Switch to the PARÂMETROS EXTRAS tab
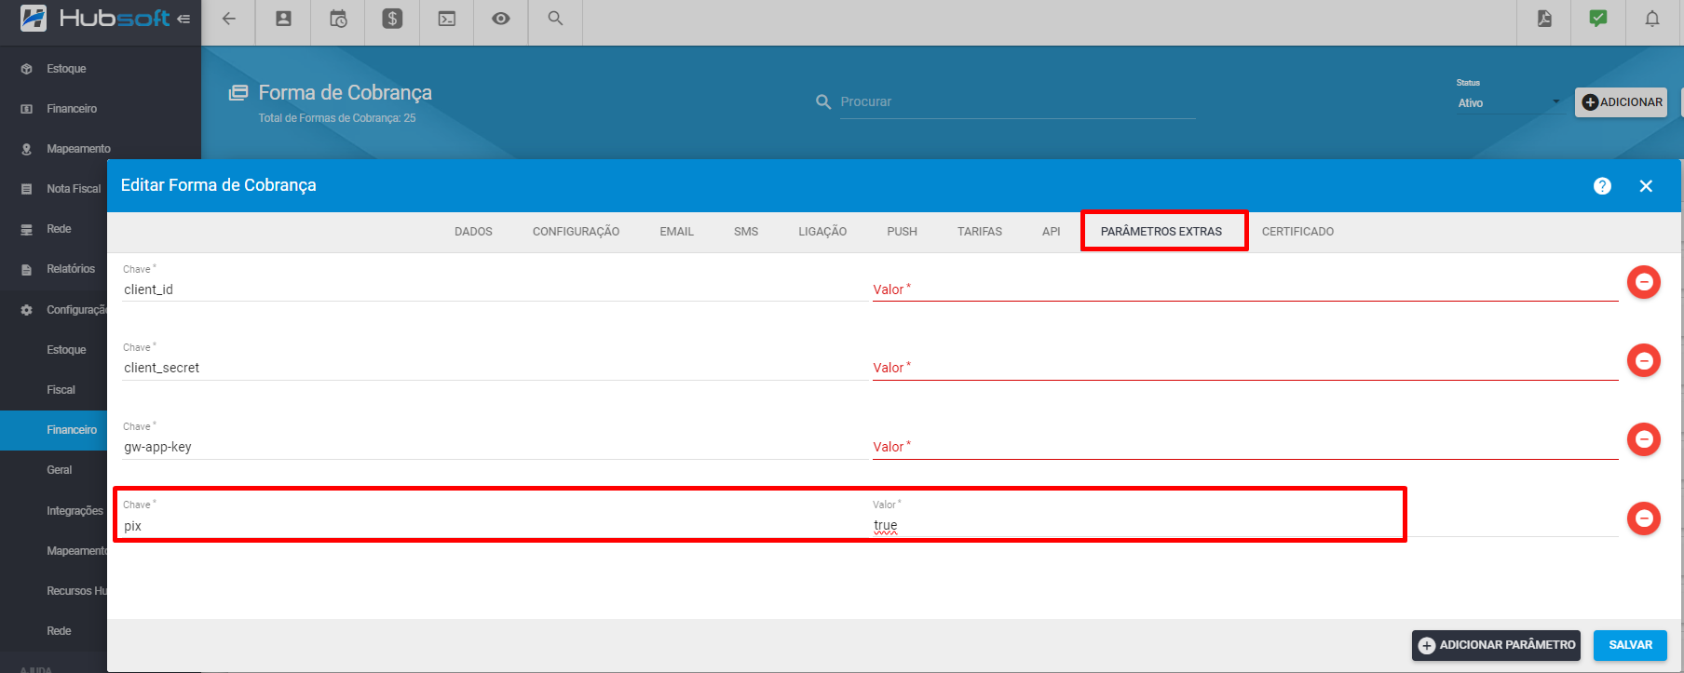Screen dimensions: 1684x673 coord(1161,232)
